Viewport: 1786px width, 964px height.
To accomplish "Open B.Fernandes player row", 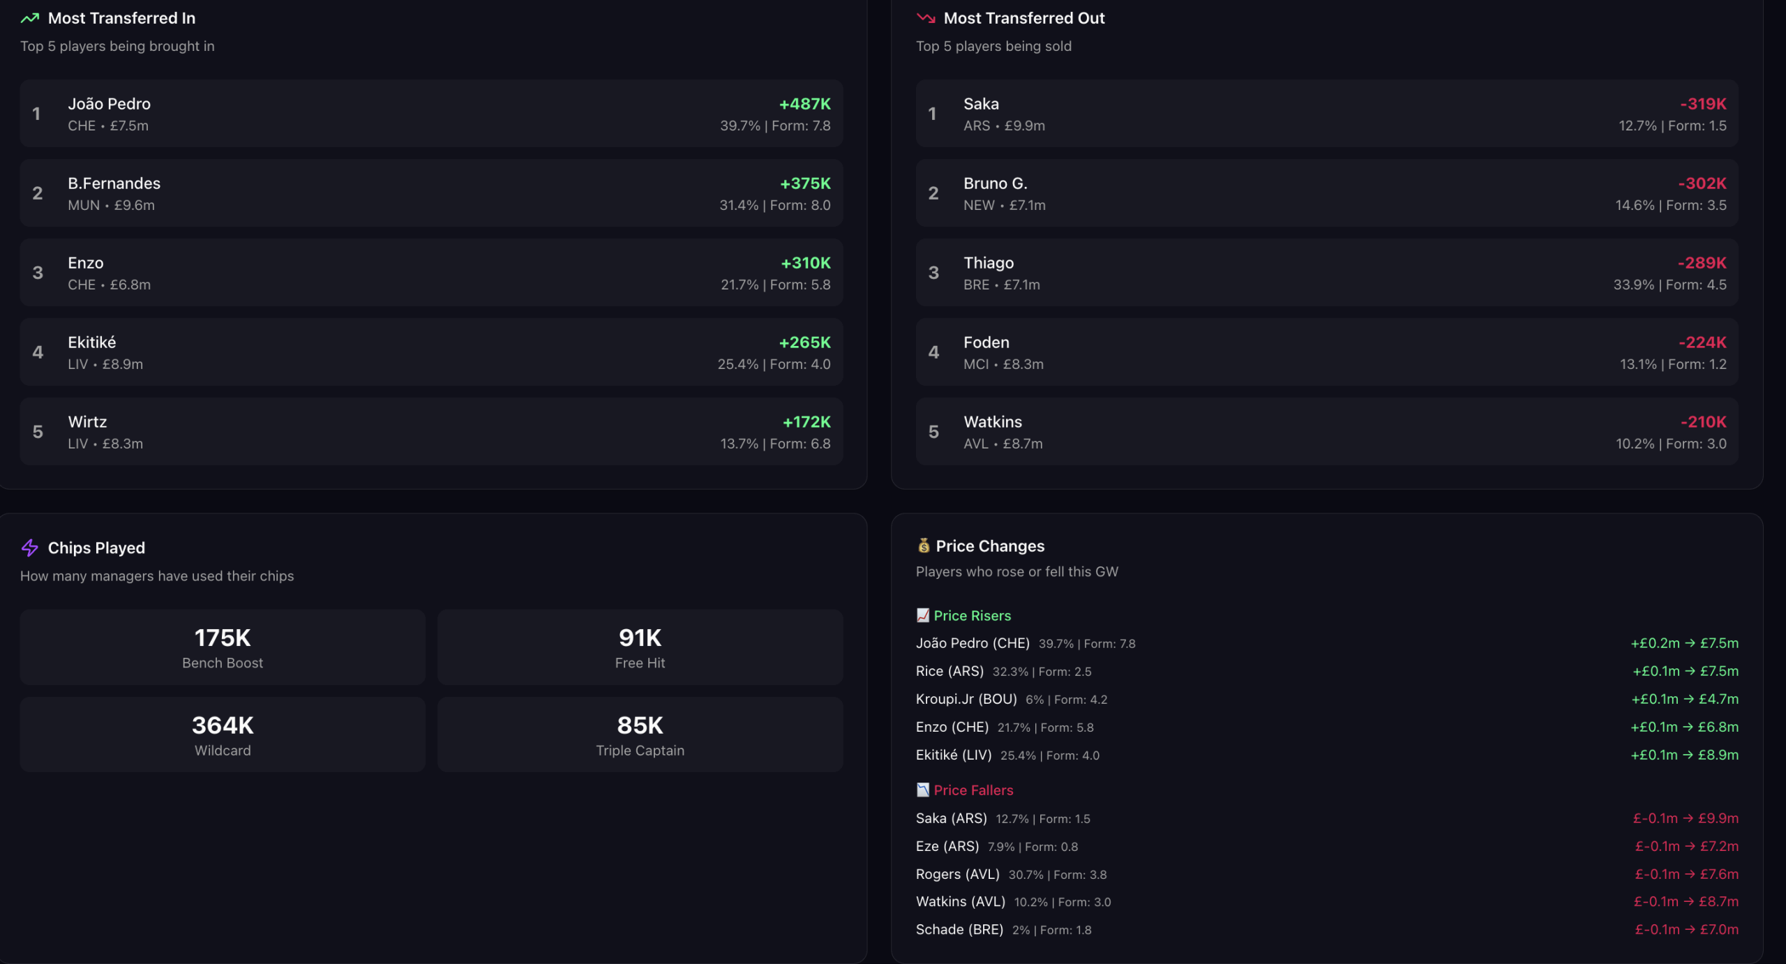I will 431,193.
